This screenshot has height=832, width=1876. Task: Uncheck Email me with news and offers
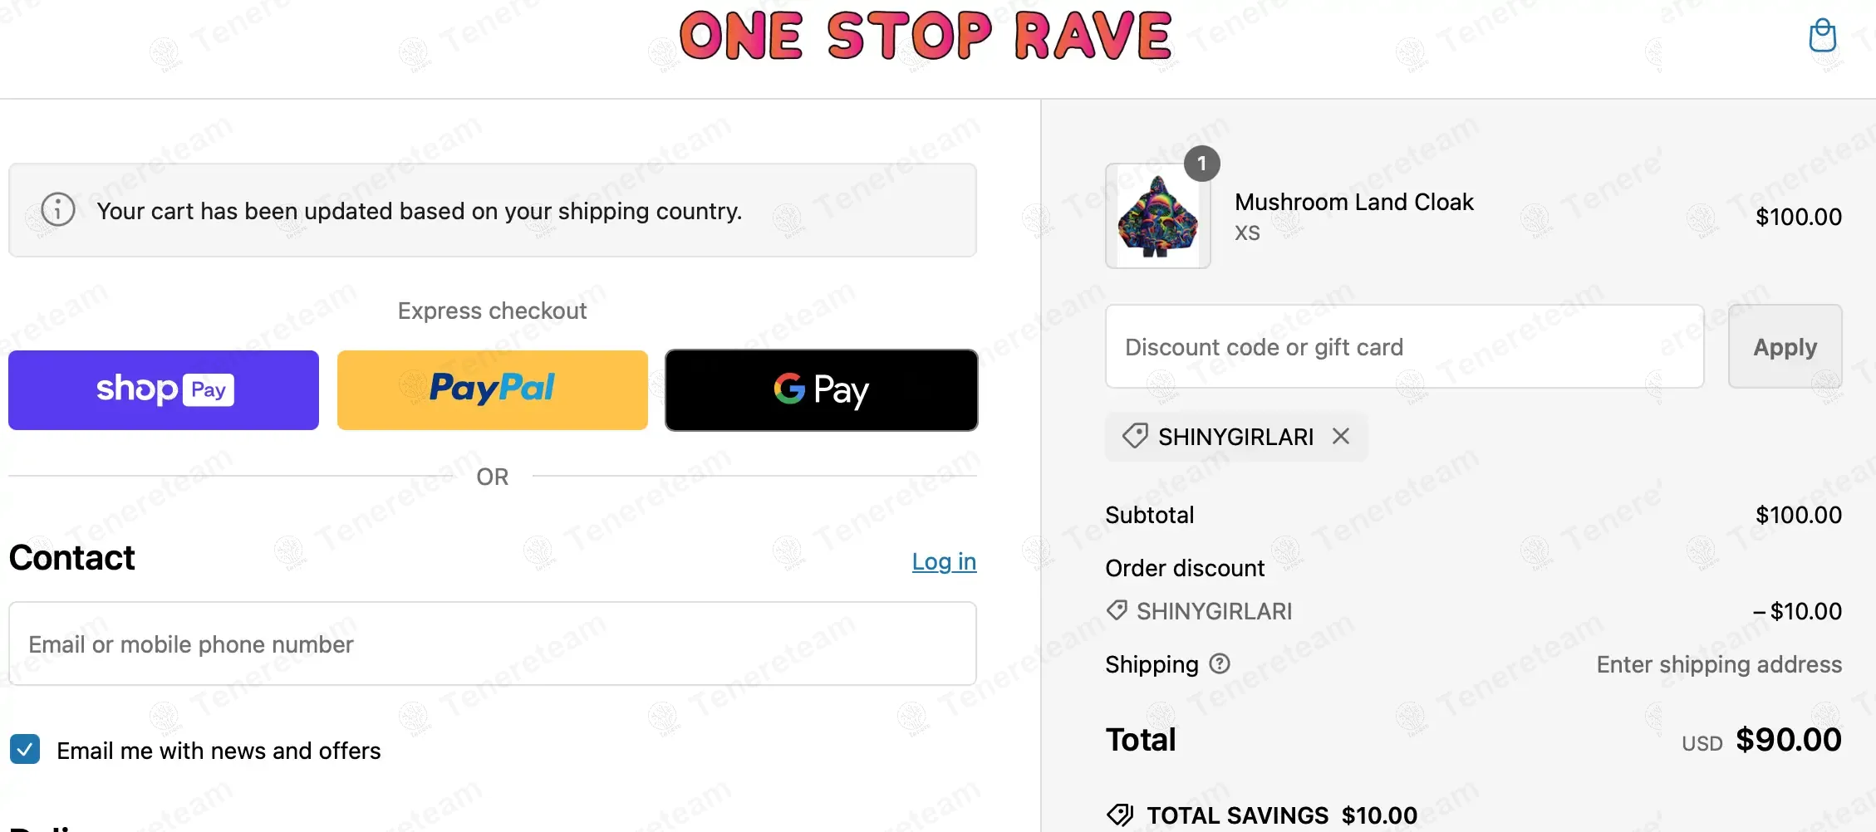click(x=25, y=749)
